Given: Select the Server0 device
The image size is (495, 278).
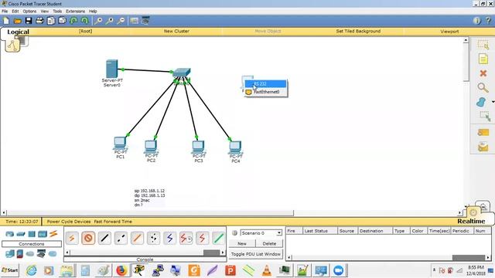Looking at the screenshot, I should tap(111, 69).
